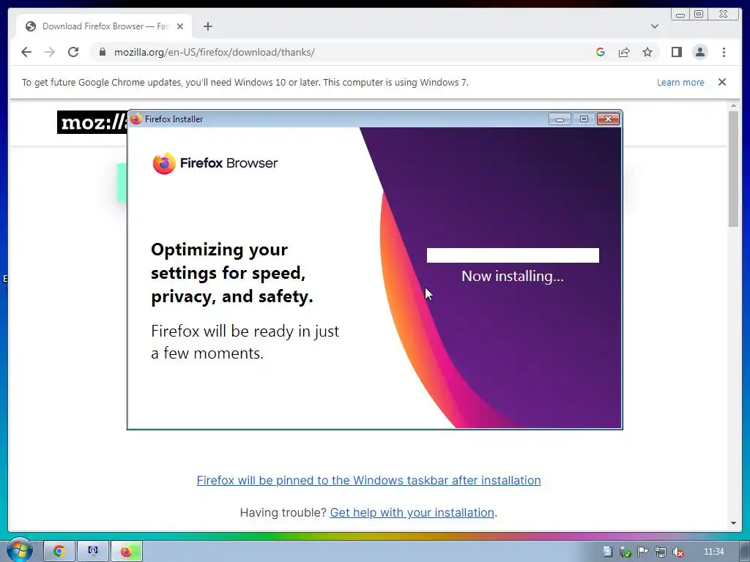Click 'Optimizing your settings' heading
The width and height of the screenshot is (750, 562).
tap(232, 273)
